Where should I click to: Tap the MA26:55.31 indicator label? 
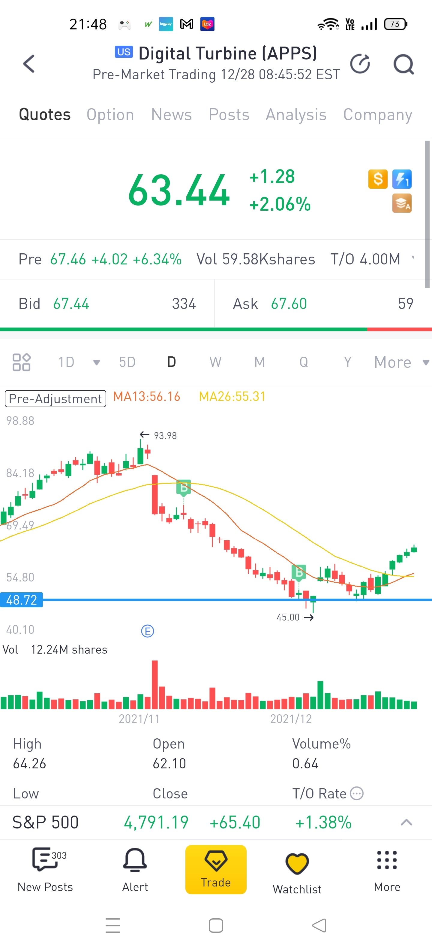tap(232, 397)
